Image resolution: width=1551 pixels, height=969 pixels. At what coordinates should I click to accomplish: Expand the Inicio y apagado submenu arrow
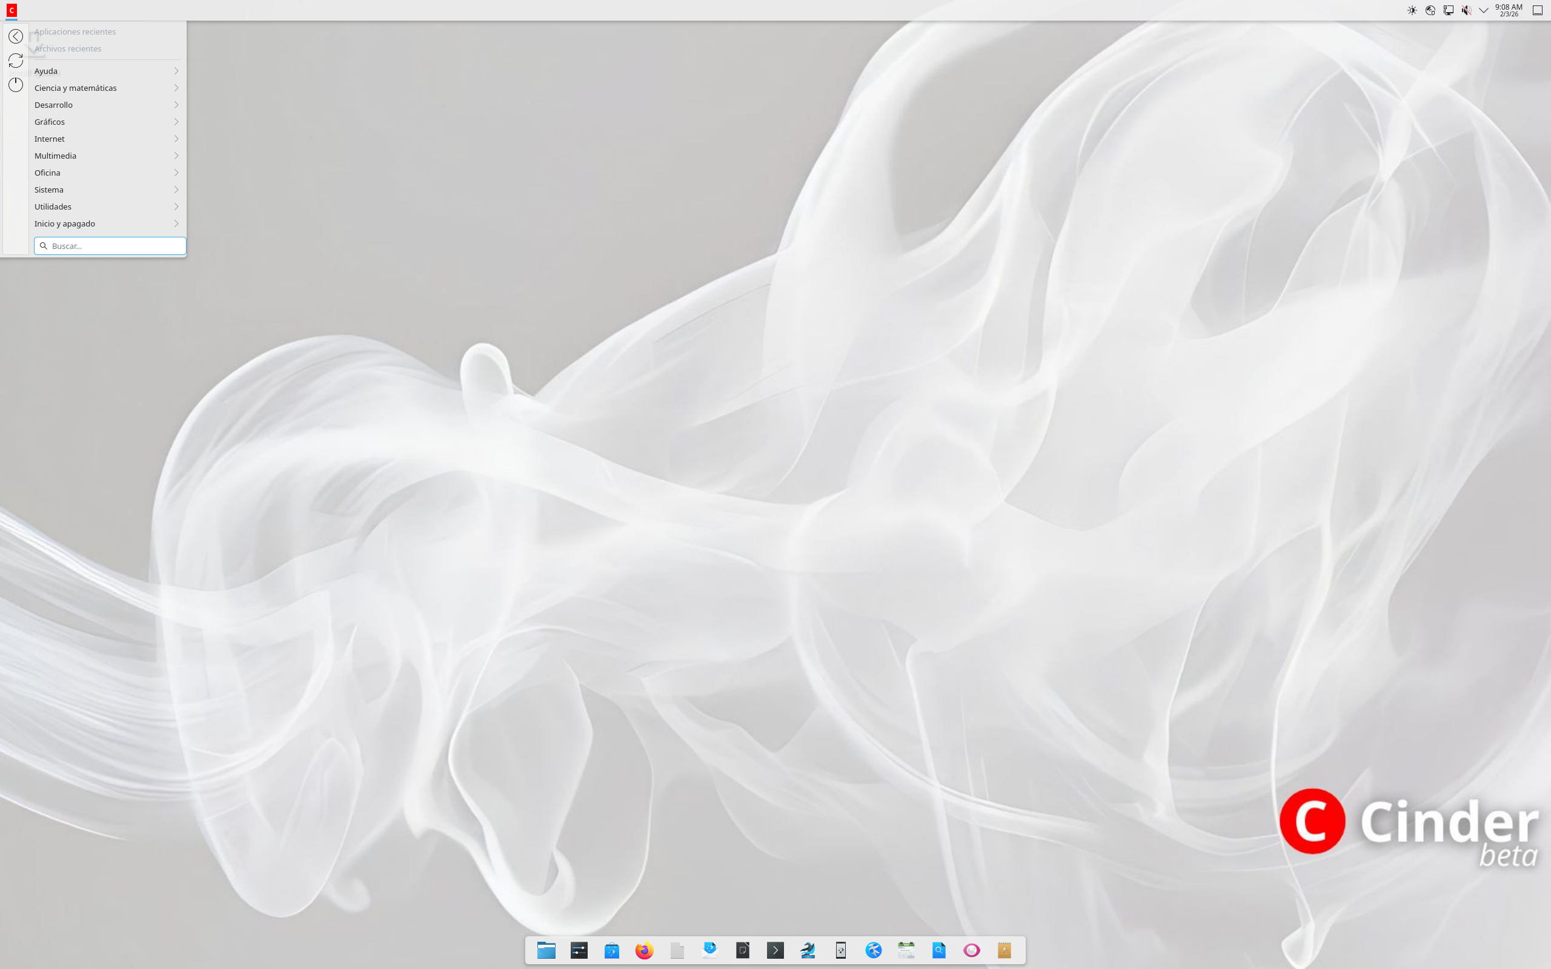pos(176,223)
